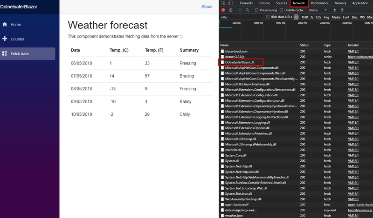Click the network timeline overview at 2000 ms

click(x=302, y=30)
